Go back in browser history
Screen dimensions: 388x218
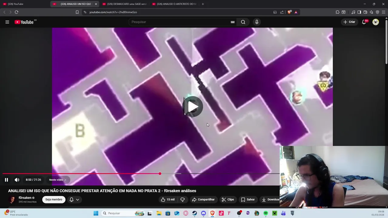pyautogui.click(x=4, y=12)
